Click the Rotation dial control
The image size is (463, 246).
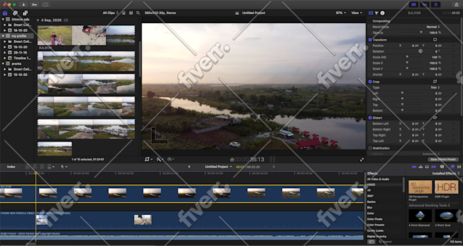421,51
